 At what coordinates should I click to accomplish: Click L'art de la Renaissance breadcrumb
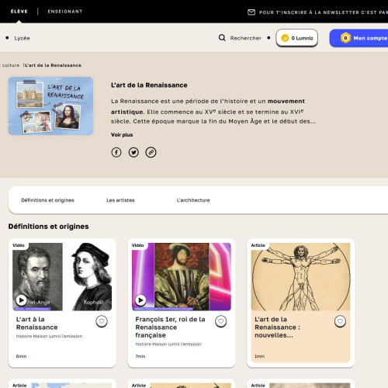(x=53, y=65)
